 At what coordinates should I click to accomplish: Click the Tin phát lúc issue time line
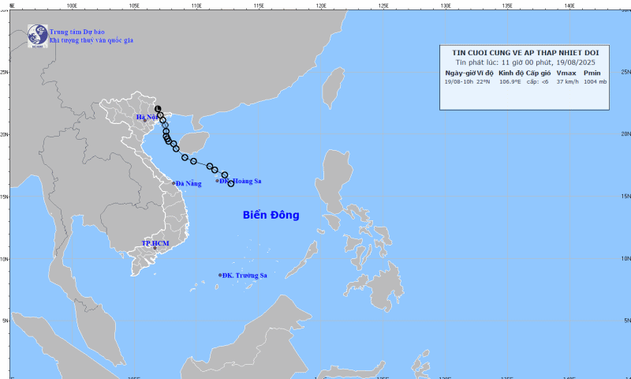click(x=525, y=62)
